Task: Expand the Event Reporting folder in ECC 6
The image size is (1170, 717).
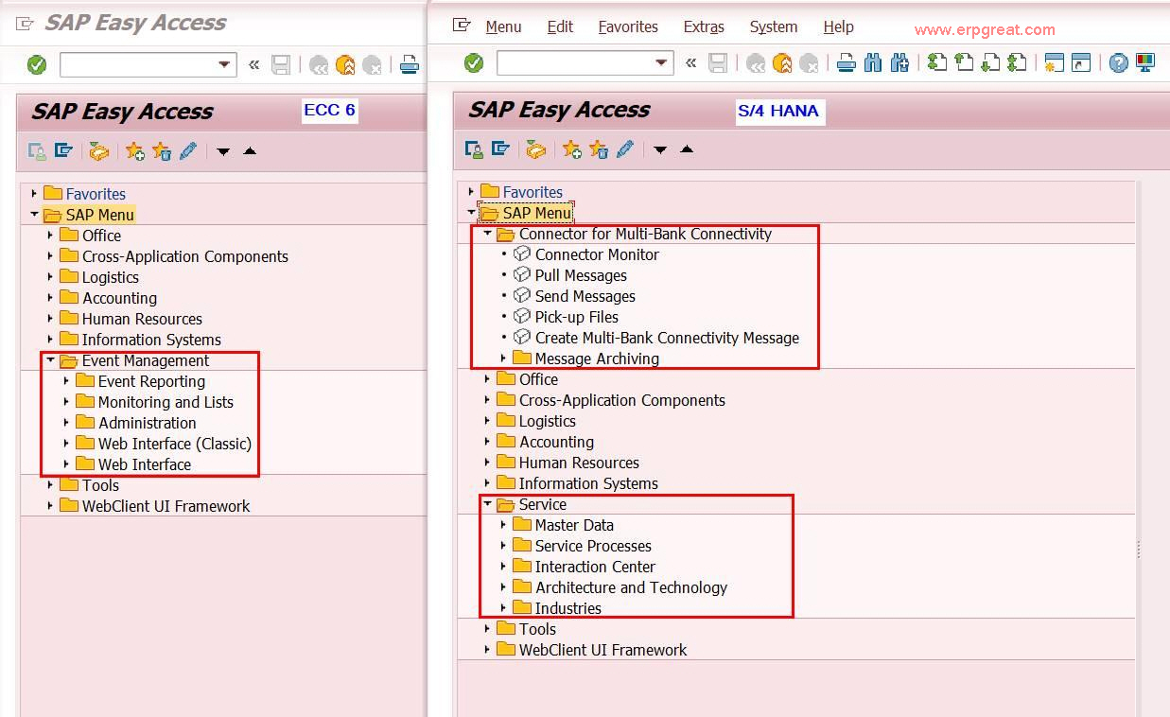Action: coord(66,381)
